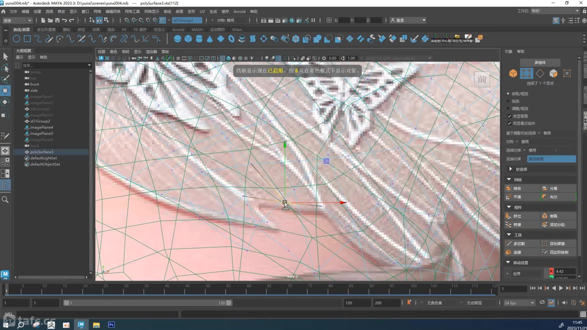The height and width of the screenshot is (330, 587).
Task: Open the 建模 menu set dropdown
Action: 17,20
